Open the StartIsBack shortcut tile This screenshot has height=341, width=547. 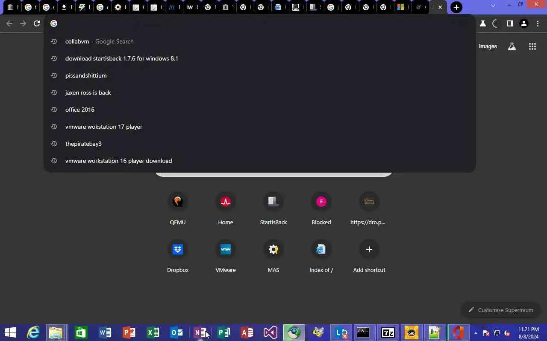pos(273,208)
